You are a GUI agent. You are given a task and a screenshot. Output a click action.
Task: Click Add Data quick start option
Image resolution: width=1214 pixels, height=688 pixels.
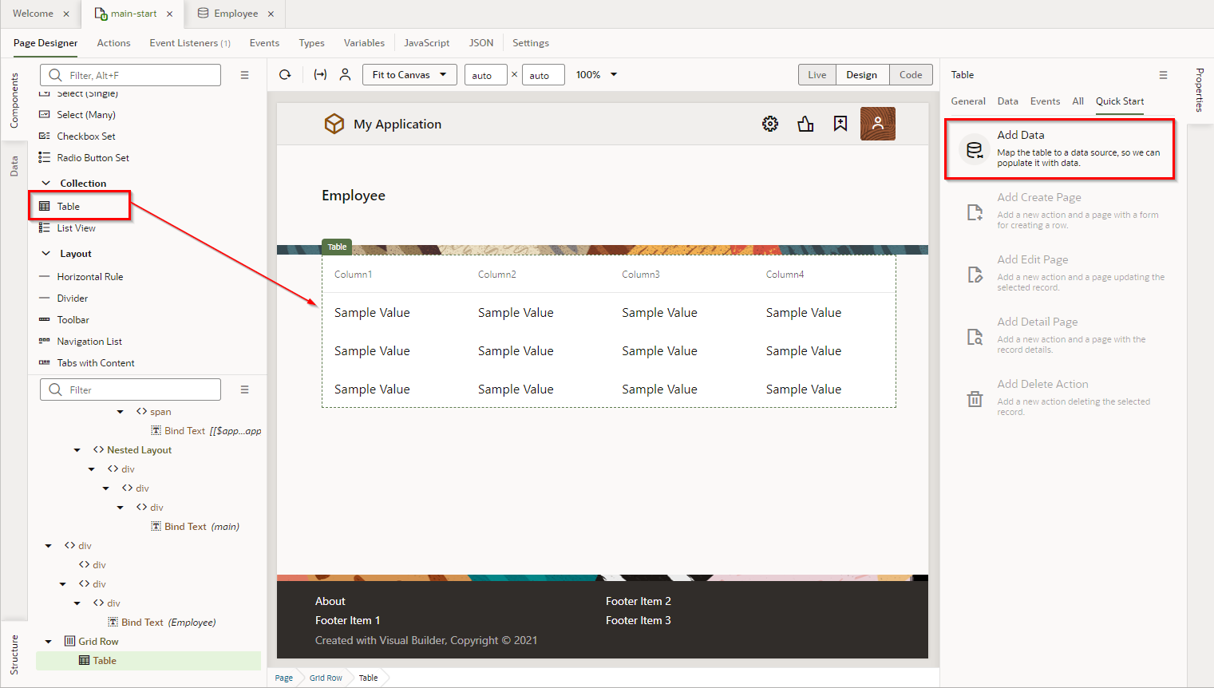click(x=1059, y=148)
